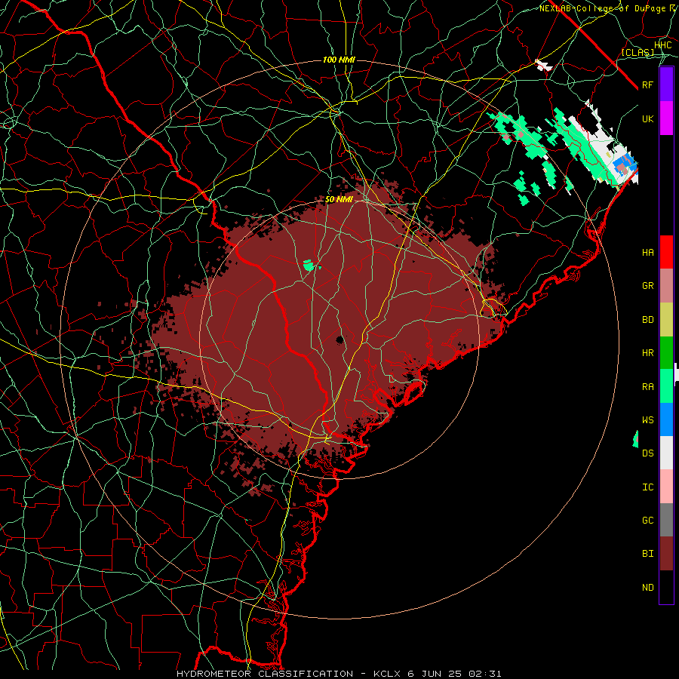The height and width of the screenshot is (679, 679).
Task: Click the "RF" legend label
Action: pyautogui.click(x=648, y=84)
